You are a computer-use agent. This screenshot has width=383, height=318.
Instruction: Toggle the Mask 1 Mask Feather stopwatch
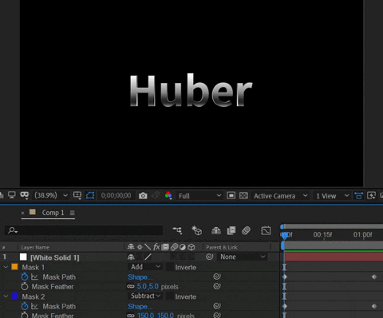(x=25, y=286)
